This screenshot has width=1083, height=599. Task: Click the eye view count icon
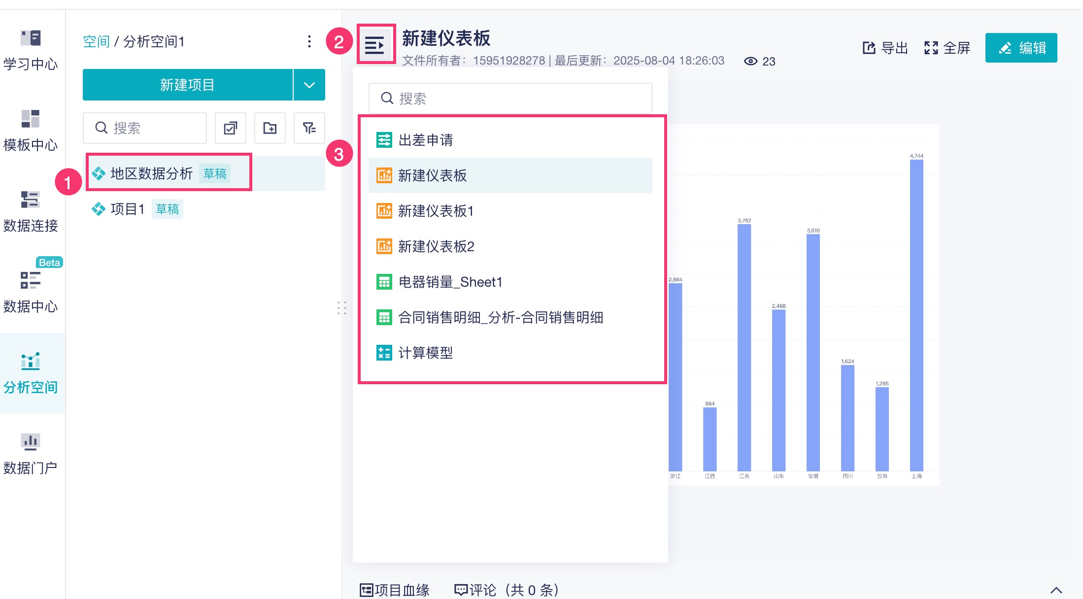[750, 61]
